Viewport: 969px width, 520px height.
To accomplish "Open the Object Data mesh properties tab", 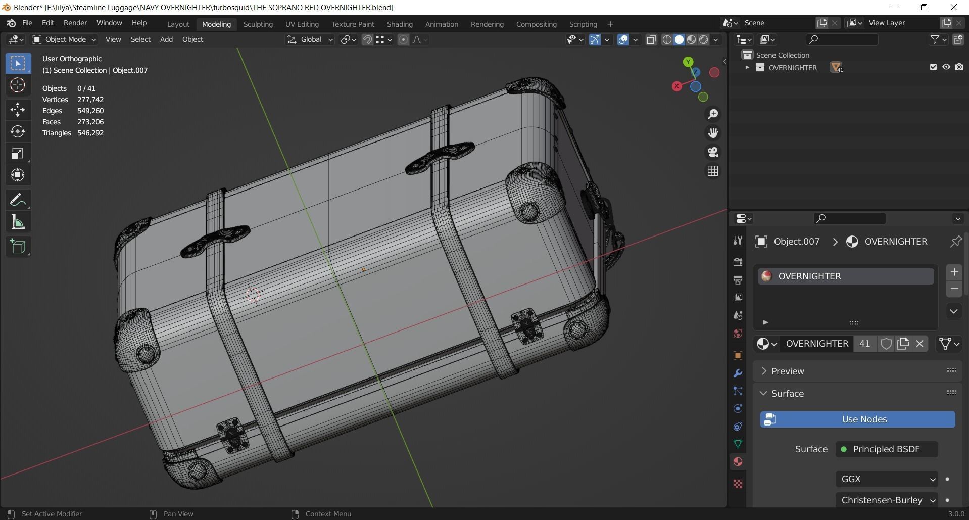I will [x=738, y=444].
